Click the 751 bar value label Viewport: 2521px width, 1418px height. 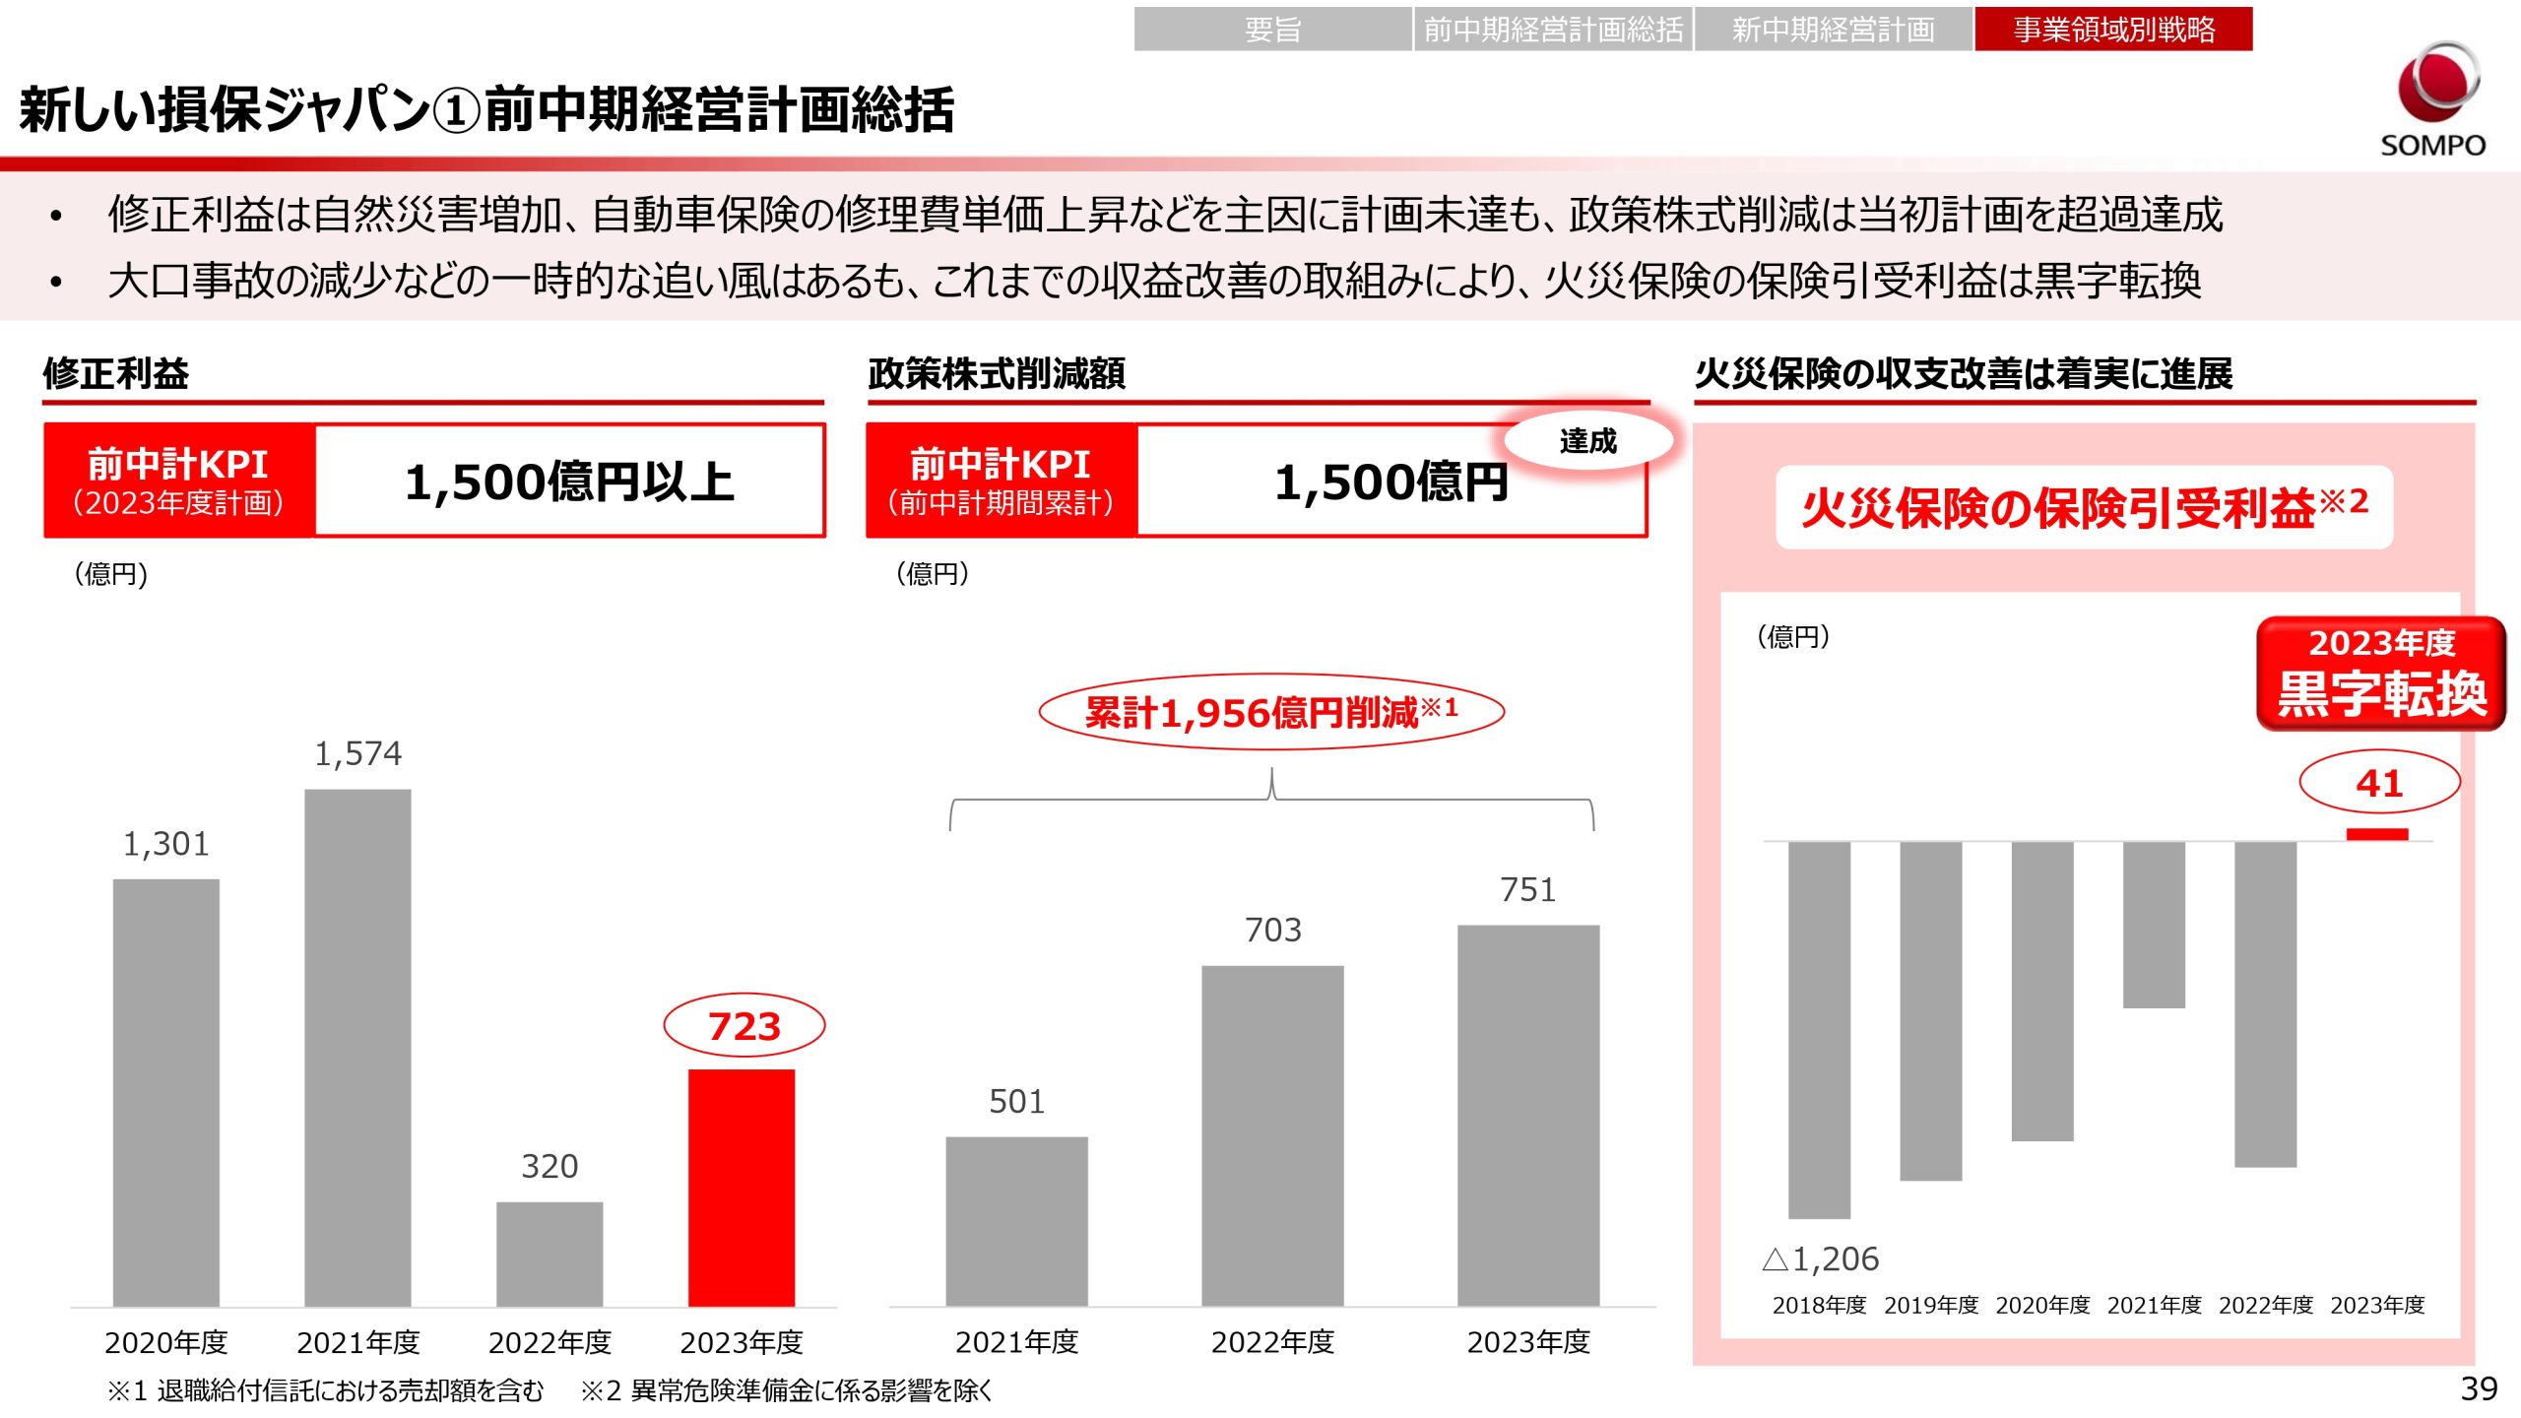tap(1528, 890)
